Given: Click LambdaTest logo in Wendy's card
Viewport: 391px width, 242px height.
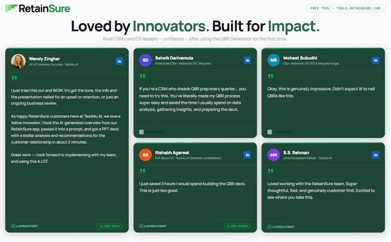Looking at the screenshot, I should click(24, 226).
